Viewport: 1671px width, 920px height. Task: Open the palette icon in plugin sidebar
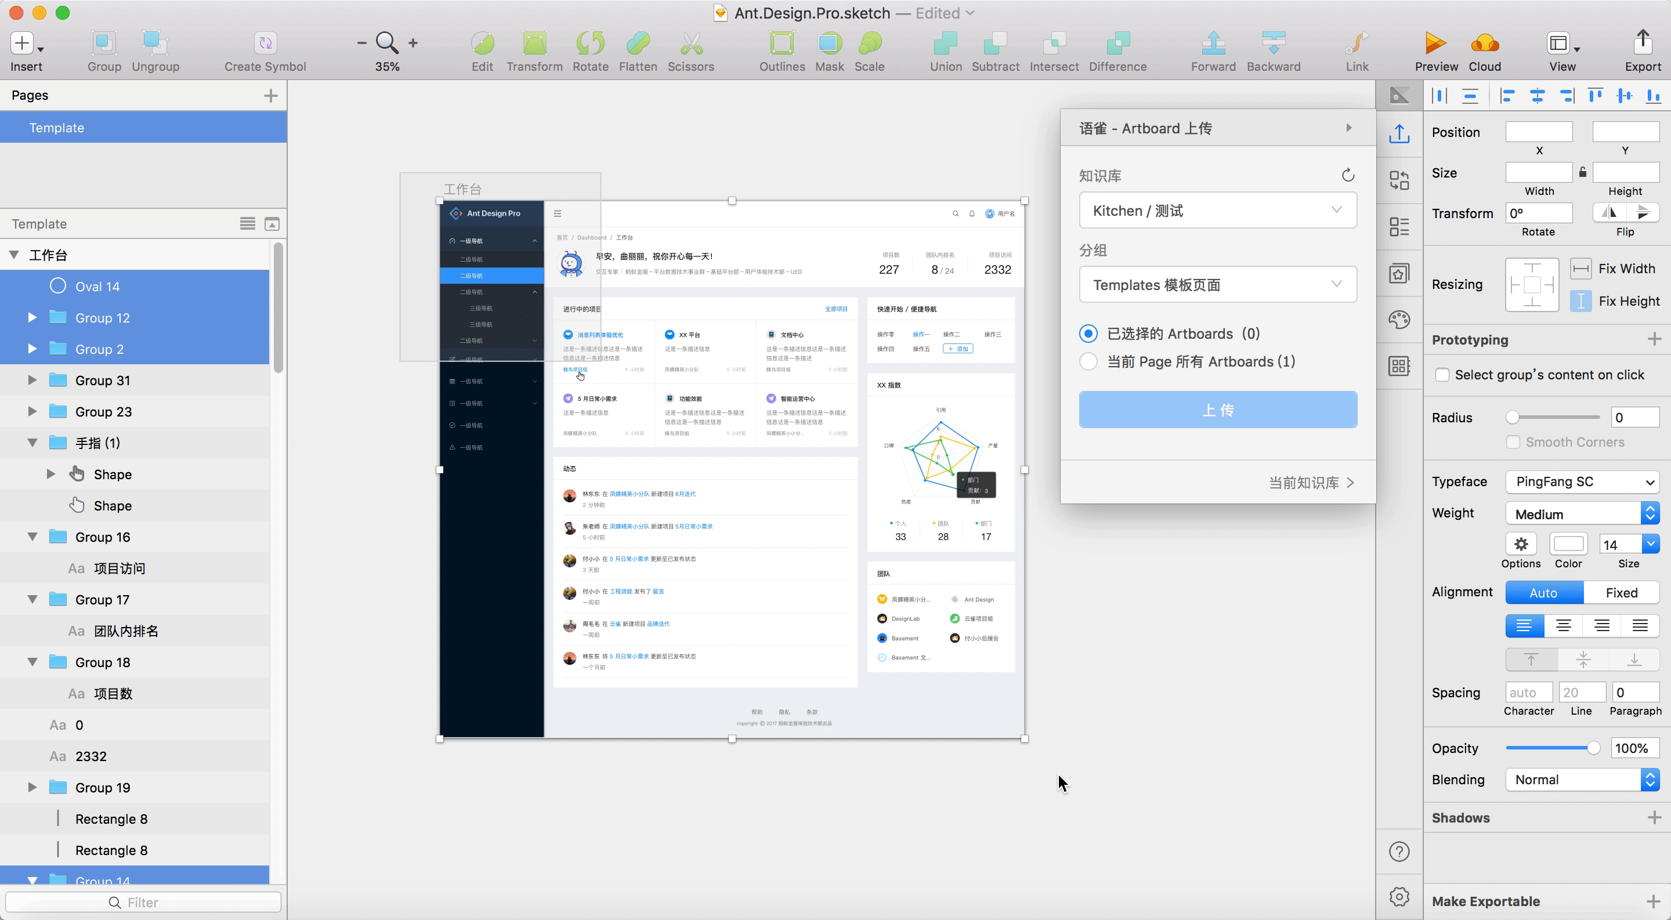point(1399,320)
